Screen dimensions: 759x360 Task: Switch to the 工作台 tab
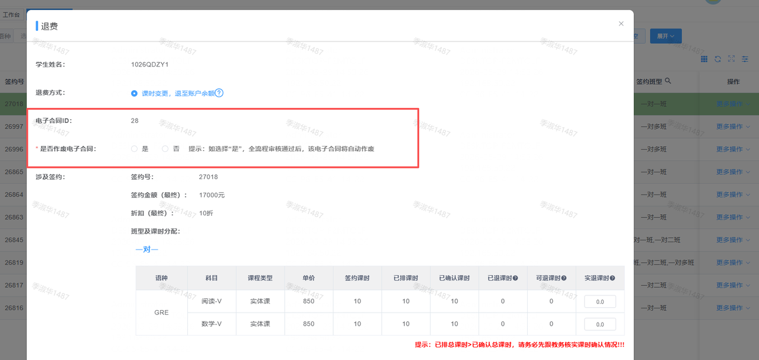click(x=11, y=14)
